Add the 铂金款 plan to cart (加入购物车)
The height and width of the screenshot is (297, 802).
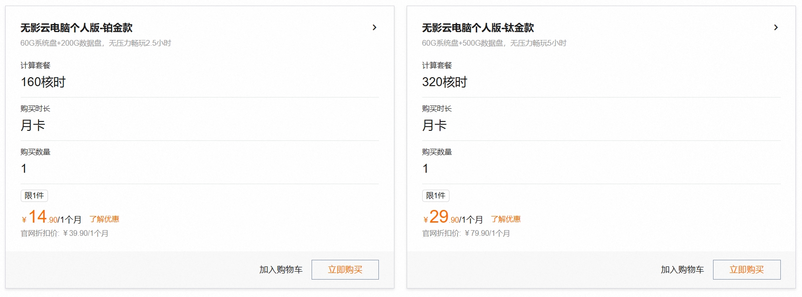click(x=281, y=270)
